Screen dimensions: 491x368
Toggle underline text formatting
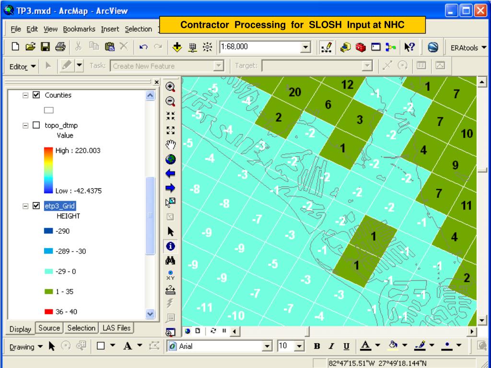[x=346, y=346]
